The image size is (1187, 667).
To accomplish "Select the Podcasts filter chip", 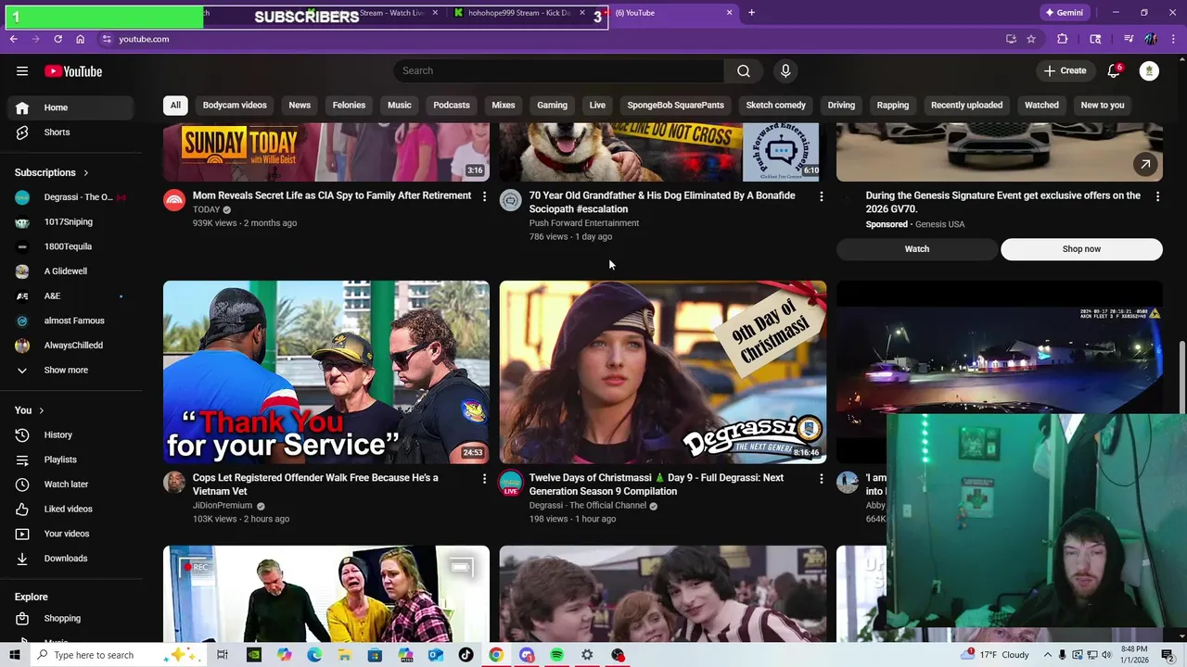I will tap(452, 105).
